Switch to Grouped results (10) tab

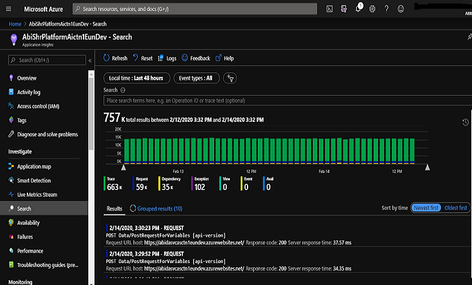point(156,209)
